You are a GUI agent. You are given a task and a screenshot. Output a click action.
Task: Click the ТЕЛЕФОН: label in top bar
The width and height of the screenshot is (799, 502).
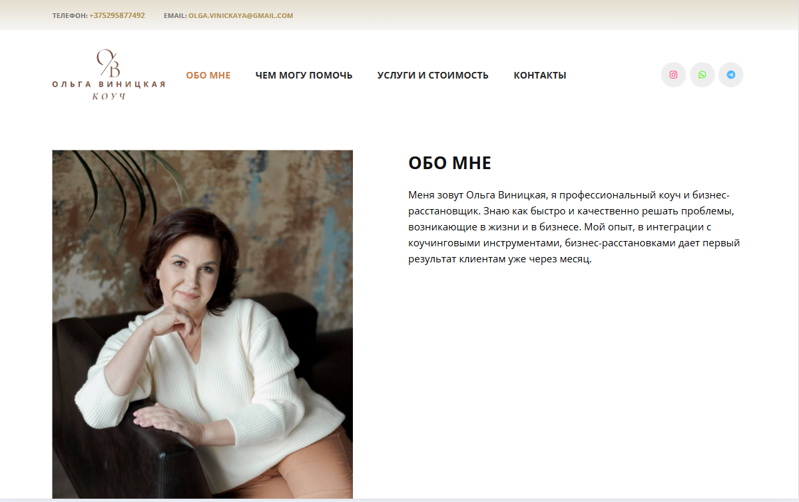tap(70, 15)
